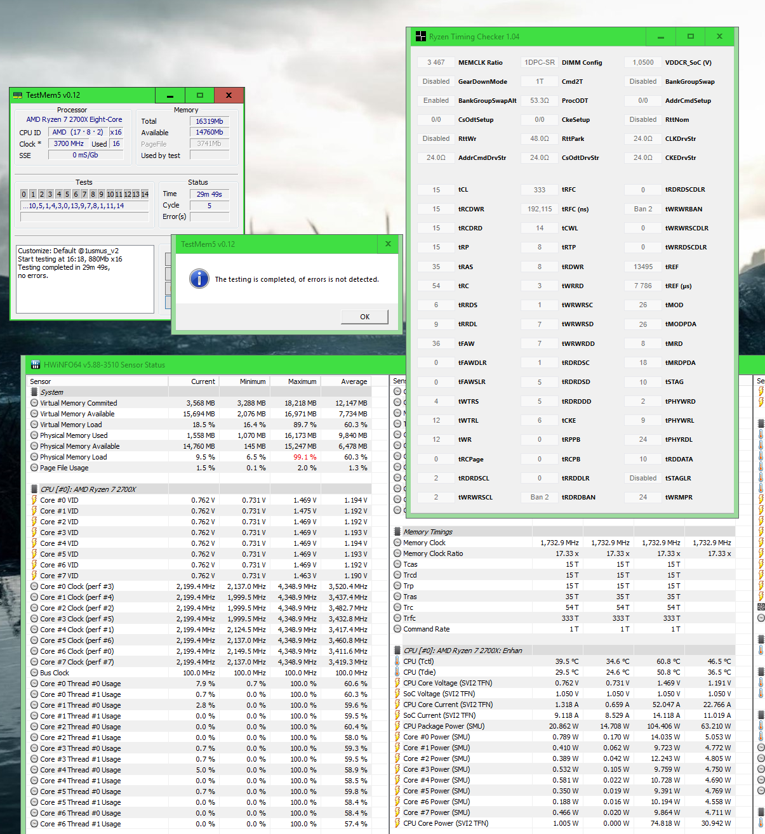Click the CPU (Tctl) thermometer icon

point(397,661)
